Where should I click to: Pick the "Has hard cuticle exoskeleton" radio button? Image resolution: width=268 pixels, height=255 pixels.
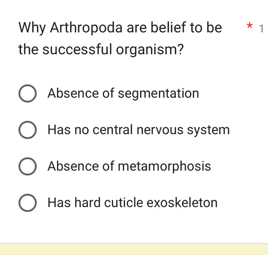point(27,203)
